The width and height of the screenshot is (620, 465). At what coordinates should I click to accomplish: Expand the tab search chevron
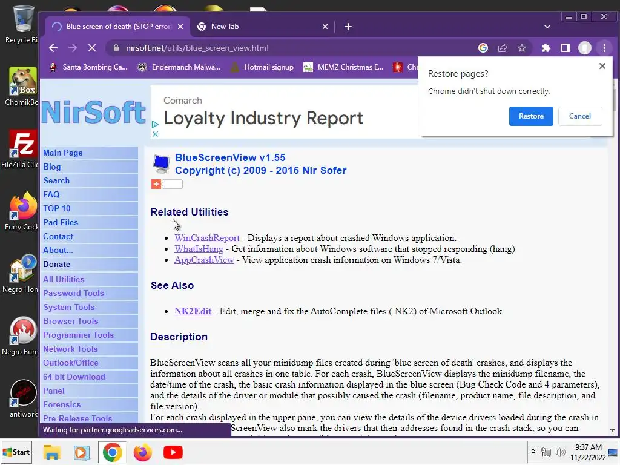547,27
